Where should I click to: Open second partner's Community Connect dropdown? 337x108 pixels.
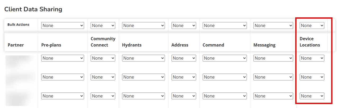[103, 77]
